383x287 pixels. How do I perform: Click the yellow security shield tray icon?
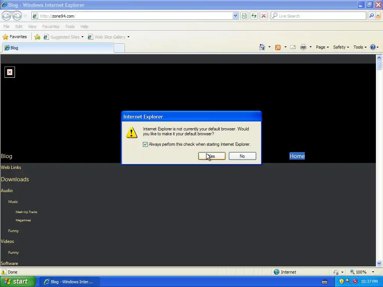tap(341, 281)
